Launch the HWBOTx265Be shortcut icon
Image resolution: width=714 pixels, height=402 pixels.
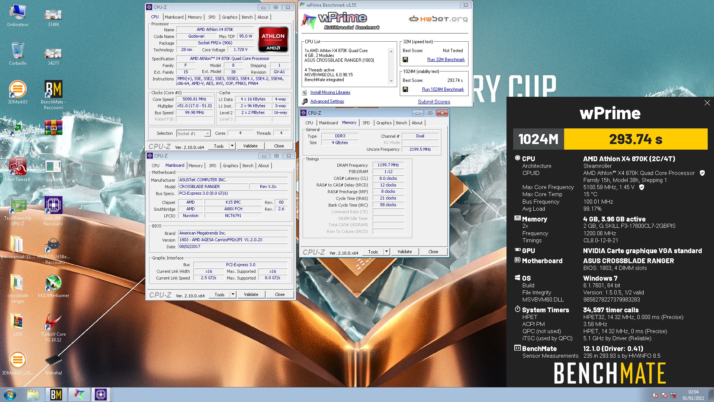click(53, 250)
